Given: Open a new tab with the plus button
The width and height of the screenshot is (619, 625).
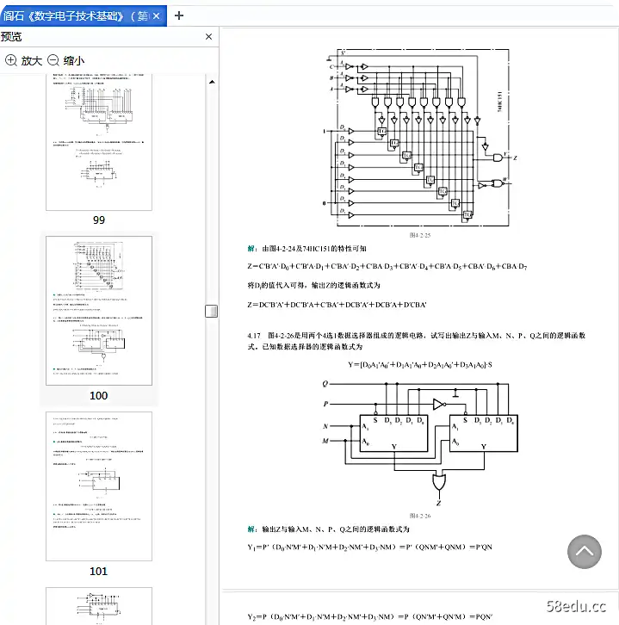Looking at the screenshot, I should 179,15.
